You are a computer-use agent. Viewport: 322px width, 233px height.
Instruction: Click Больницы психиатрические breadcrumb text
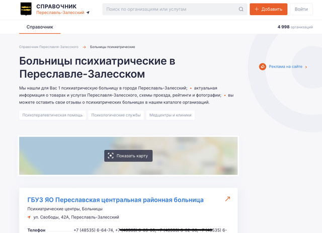[x=113, y=47]
